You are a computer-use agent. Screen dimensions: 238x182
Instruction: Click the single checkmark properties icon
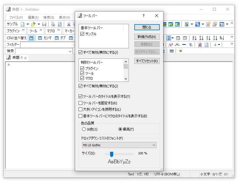pyautogui.click(x=208, y=24)
